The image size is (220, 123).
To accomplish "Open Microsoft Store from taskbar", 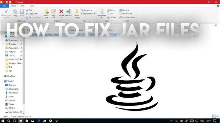I will (27, 121).
